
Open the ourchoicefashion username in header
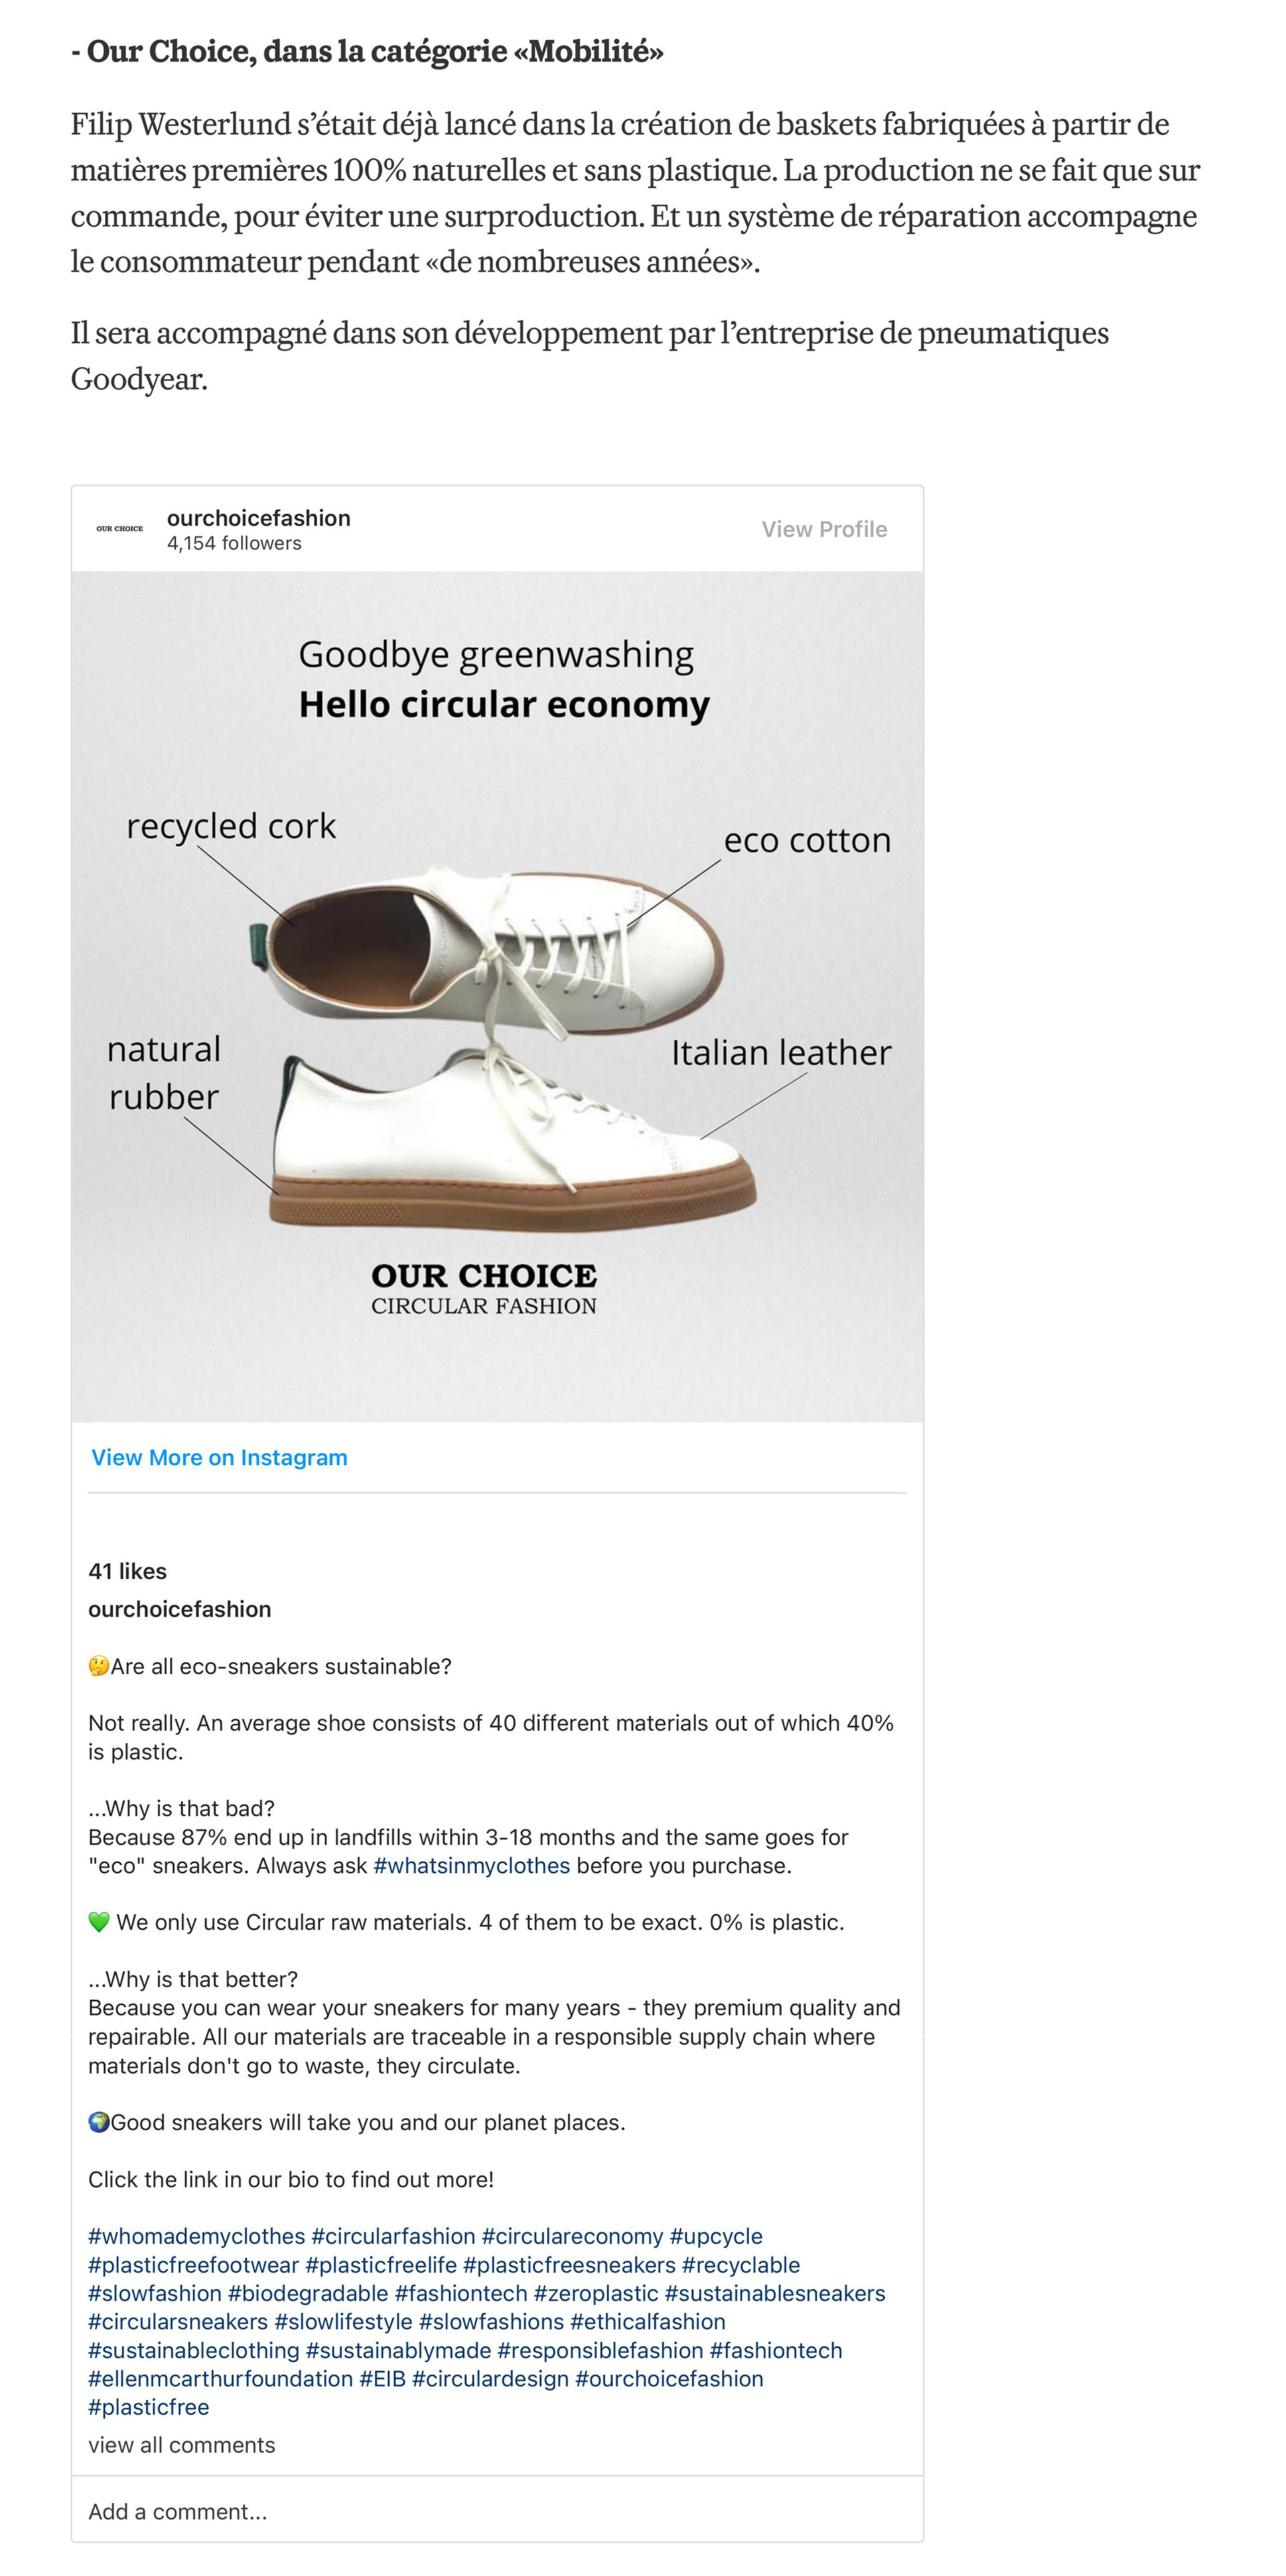[x=258, y=518]
